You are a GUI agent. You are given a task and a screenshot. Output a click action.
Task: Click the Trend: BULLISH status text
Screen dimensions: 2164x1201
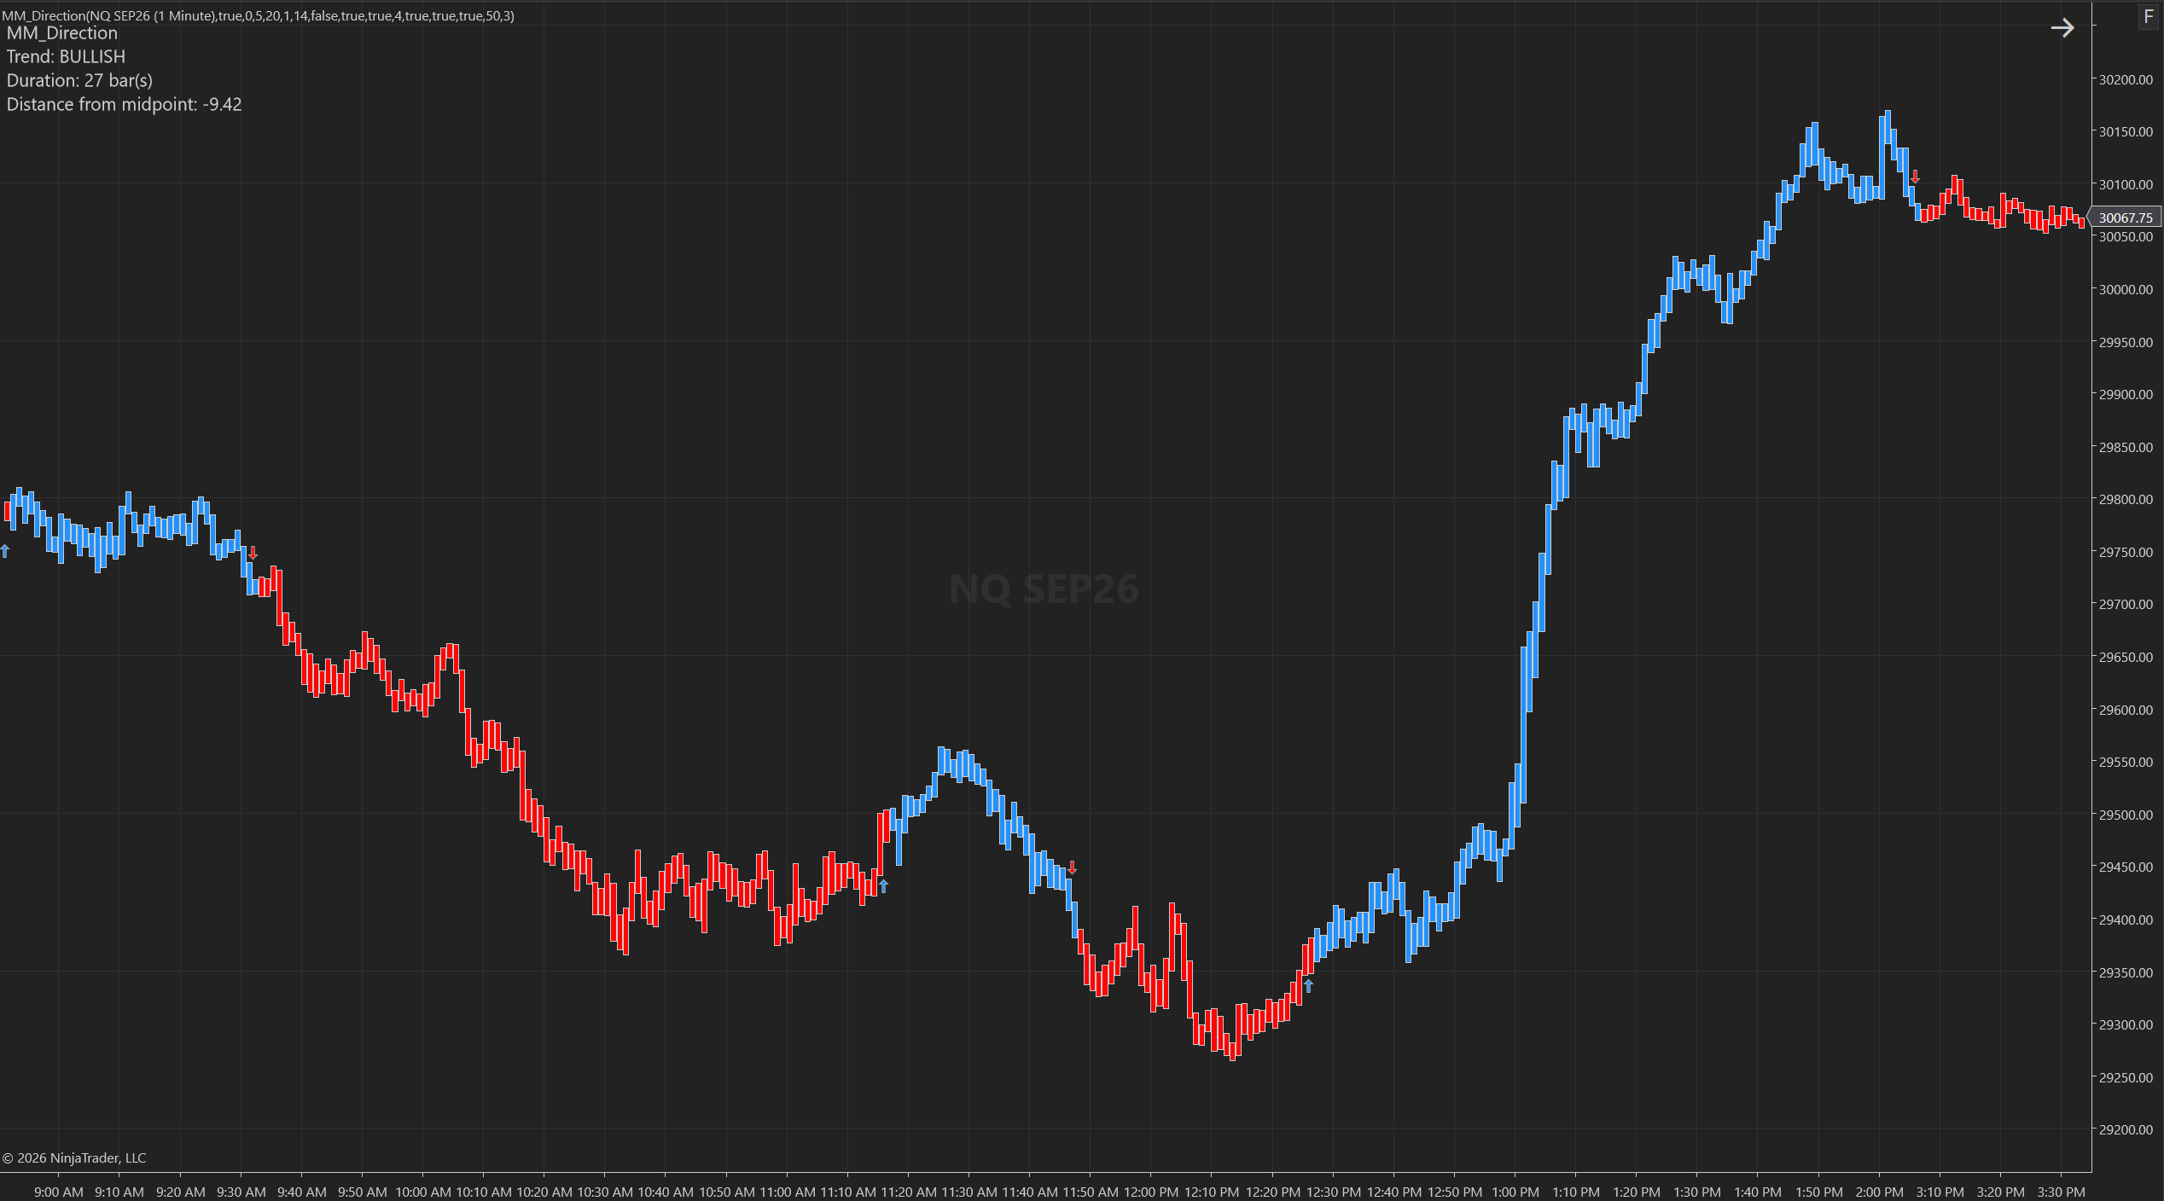[x=66, y=56]
